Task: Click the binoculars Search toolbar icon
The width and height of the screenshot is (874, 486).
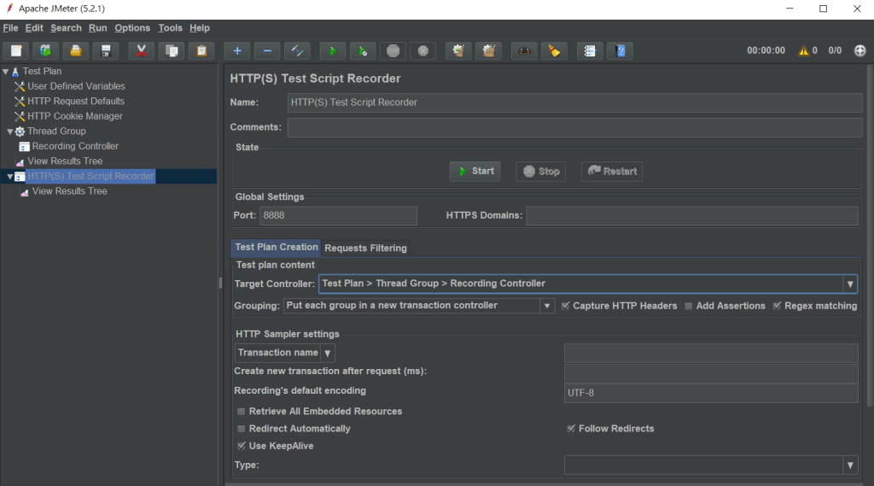Action: [524, 51]
